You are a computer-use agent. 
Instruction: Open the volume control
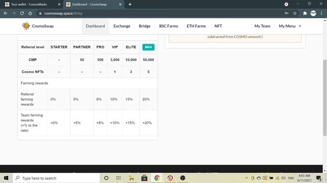click(x=284, y=178)
